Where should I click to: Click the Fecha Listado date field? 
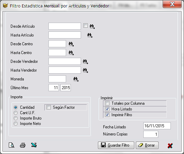click(x=157, y=126)
